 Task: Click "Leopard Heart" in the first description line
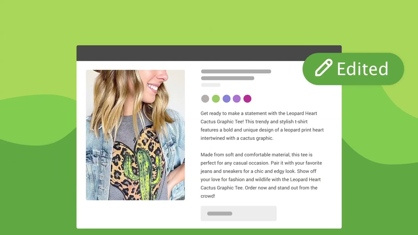(302, 113)
